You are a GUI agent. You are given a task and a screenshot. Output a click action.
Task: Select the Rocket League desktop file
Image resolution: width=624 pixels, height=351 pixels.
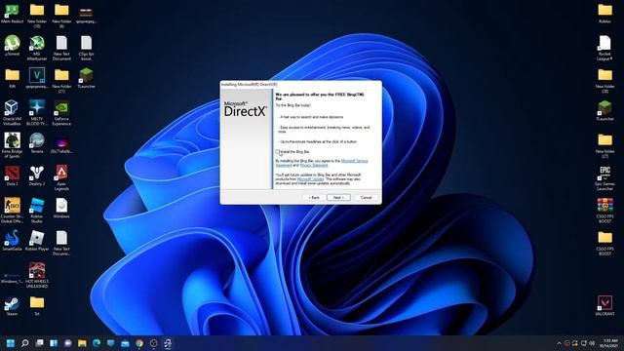[x=604, y=48]
